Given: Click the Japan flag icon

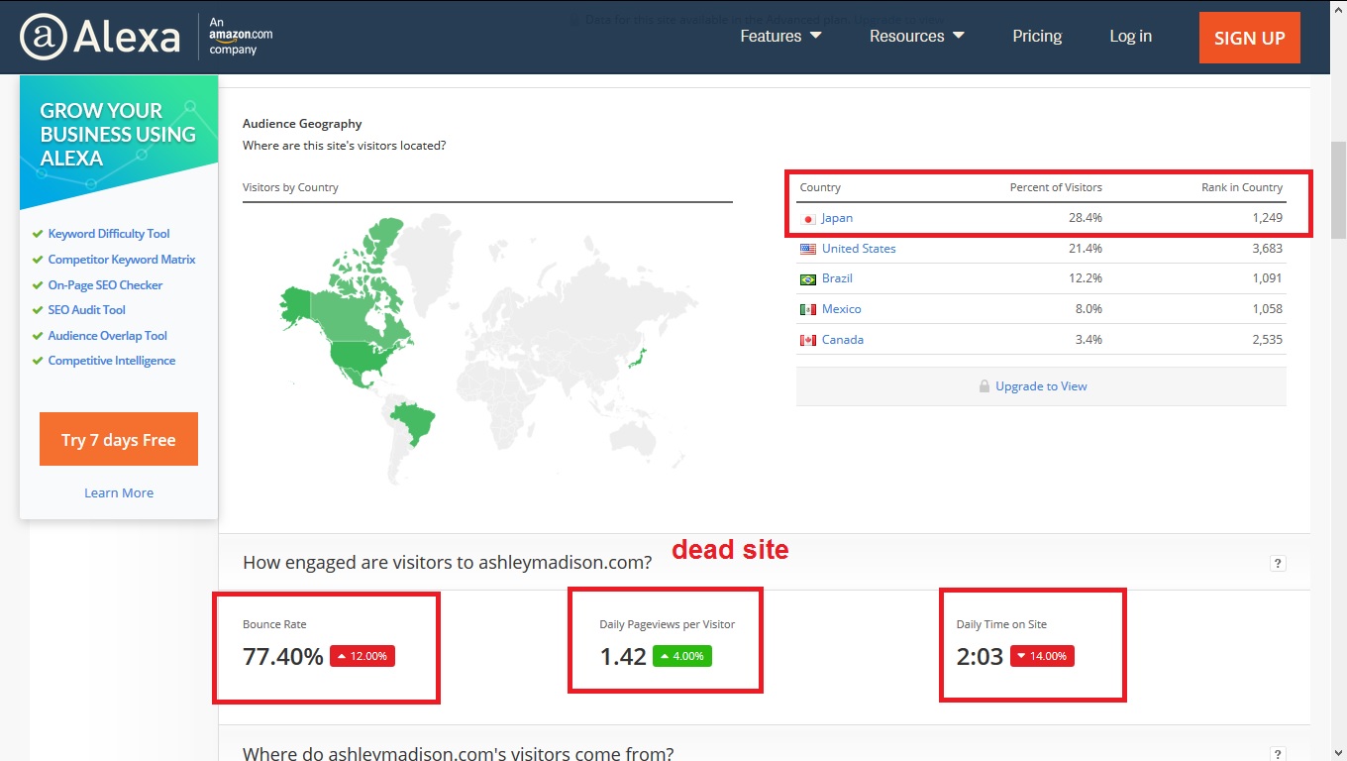Looking at the screenshot, I should (x=808, y=219).
